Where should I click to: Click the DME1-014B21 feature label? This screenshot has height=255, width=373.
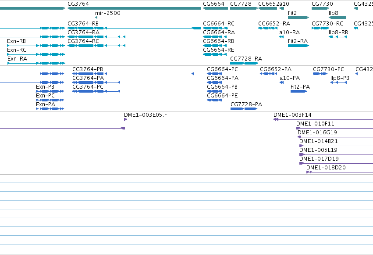(x=319, y=141)
